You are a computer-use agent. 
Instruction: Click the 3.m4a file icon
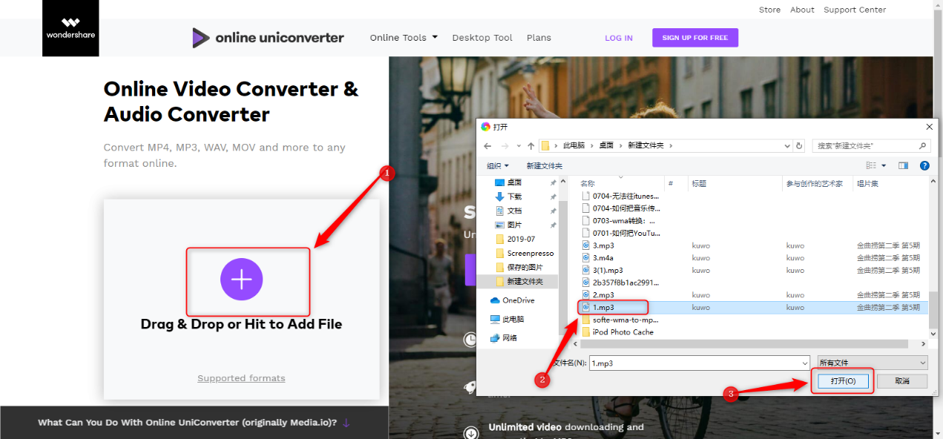[x=585, y=257]
